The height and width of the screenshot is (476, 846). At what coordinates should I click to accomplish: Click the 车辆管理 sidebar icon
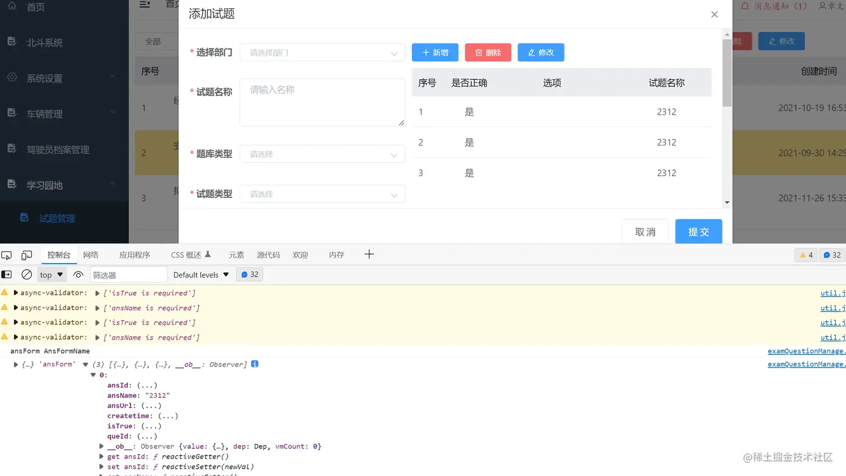(x=12, y=113)
